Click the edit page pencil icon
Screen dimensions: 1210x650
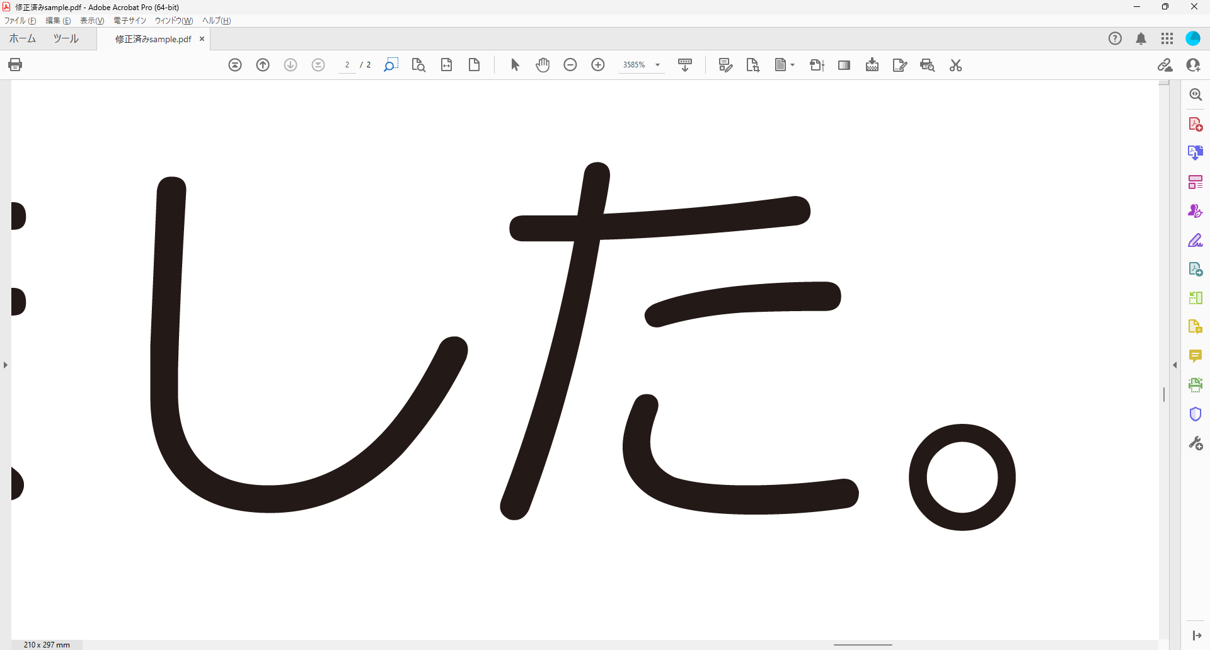900,65
